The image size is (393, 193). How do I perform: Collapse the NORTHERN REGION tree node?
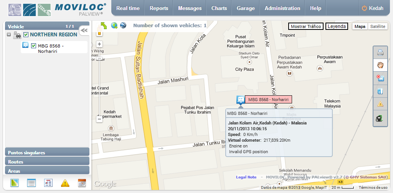pyautogui.click(x=9, y=35)
